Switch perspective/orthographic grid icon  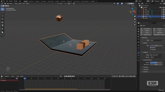135,25
